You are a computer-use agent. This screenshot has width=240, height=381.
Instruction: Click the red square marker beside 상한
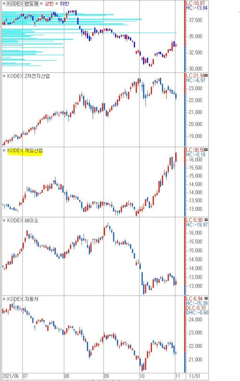click(x=42, y=4)
